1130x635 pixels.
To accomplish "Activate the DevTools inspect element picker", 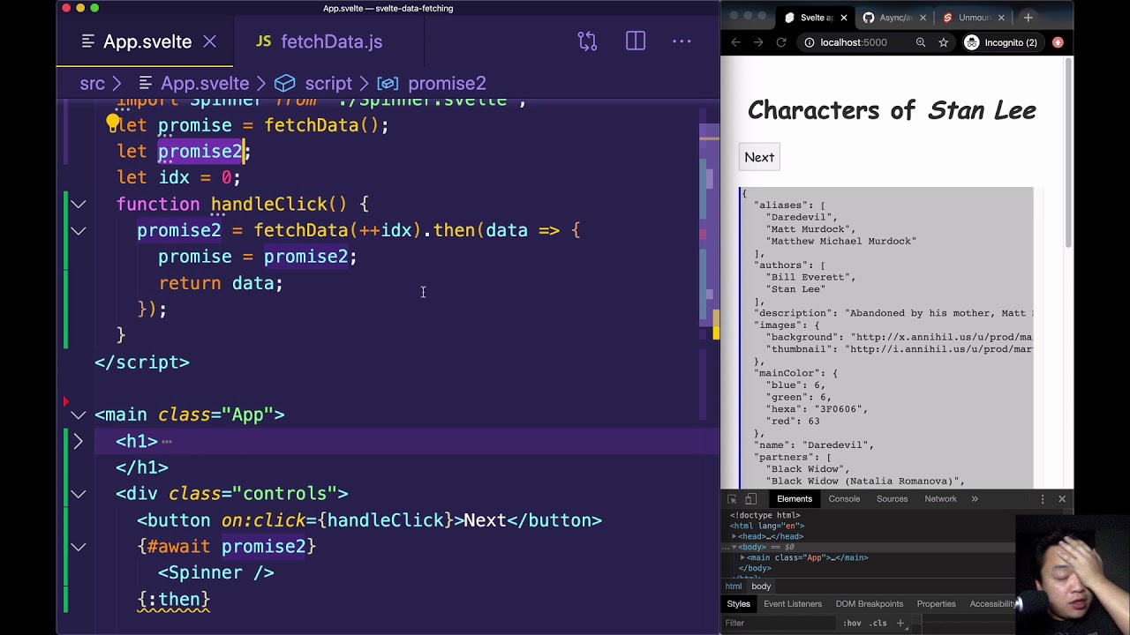I will click(x=732, y=499).
